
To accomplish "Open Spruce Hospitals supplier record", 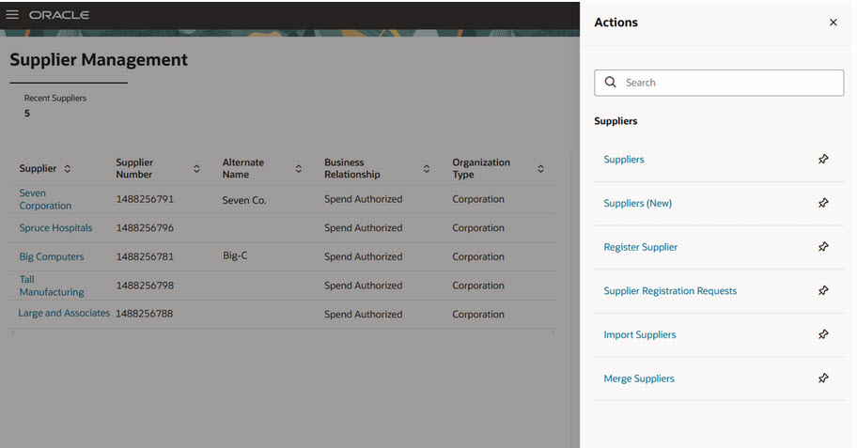I will pyautogui.click(x=55, y=228).
